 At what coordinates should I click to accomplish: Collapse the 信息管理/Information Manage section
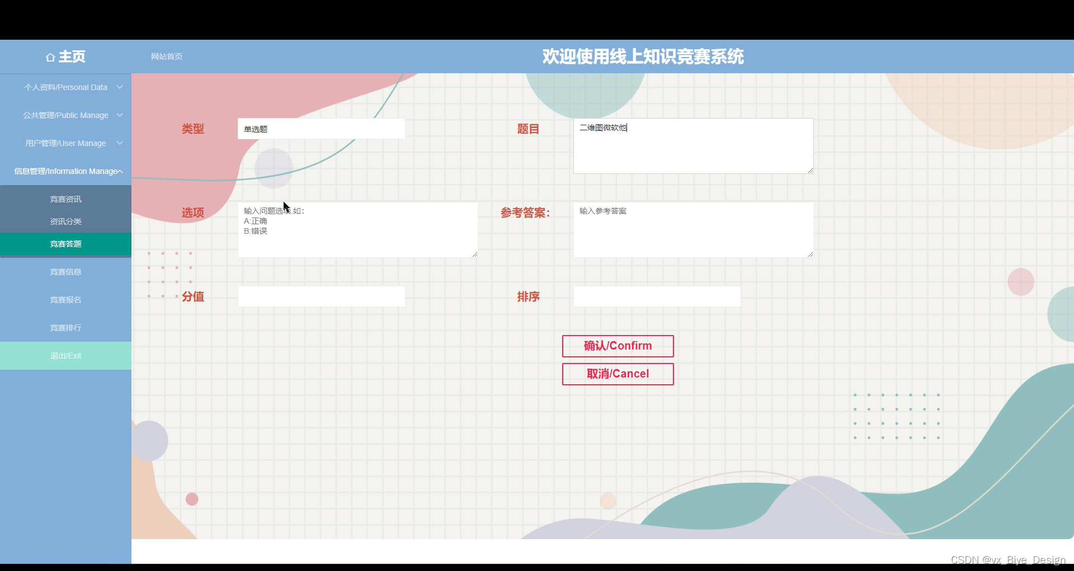65,171
